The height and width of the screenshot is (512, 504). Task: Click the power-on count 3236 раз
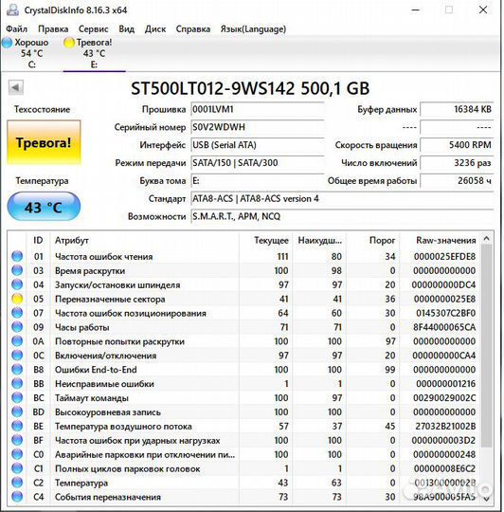pos(457,163)
